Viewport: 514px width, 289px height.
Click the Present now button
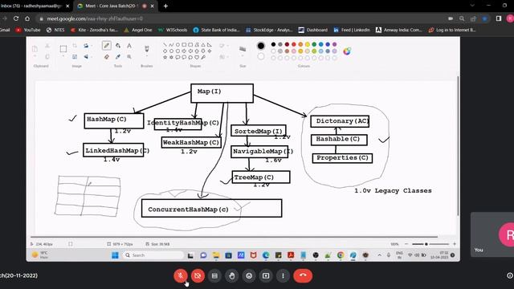(x=266, y=275)
